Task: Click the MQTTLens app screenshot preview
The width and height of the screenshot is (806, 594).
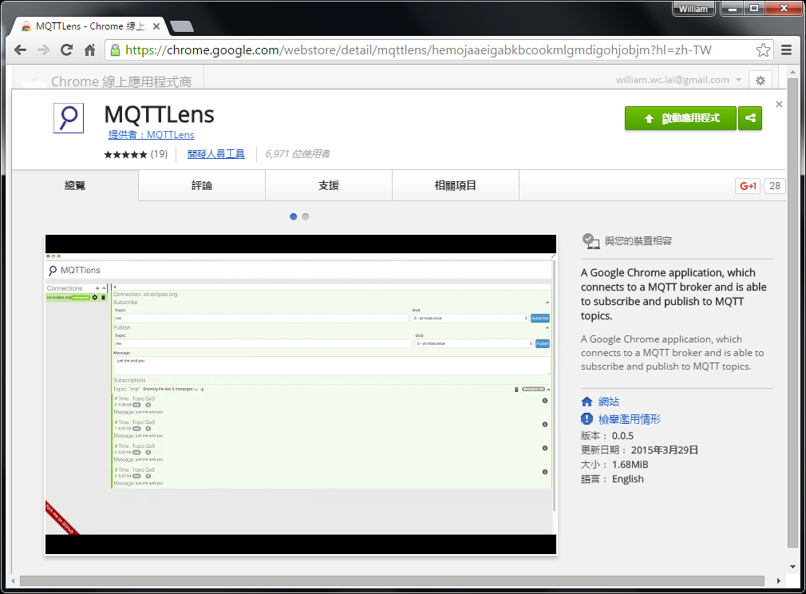Action: coord(301,394)
